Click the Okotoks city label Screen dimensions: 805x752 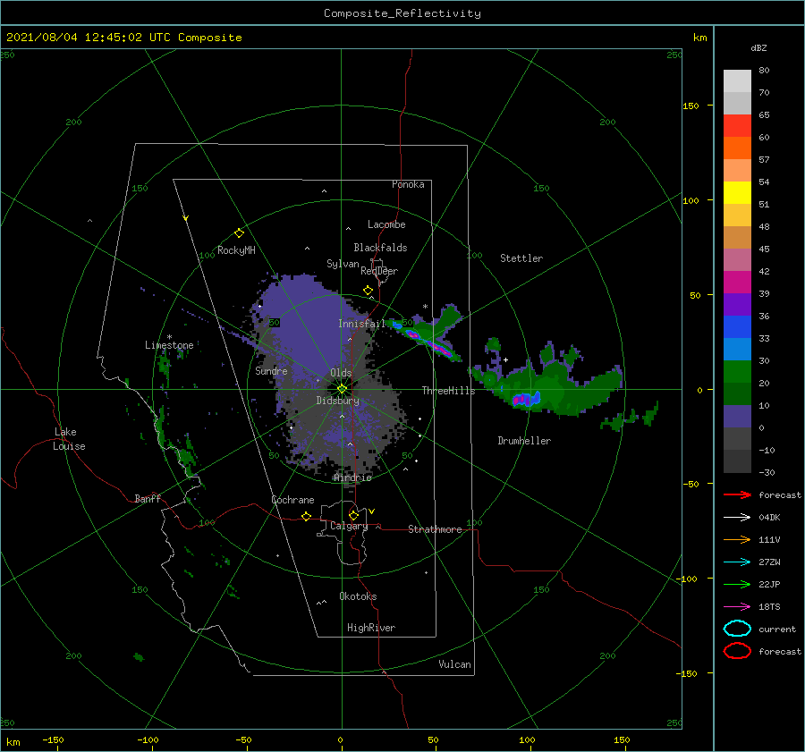pos(358,596)
